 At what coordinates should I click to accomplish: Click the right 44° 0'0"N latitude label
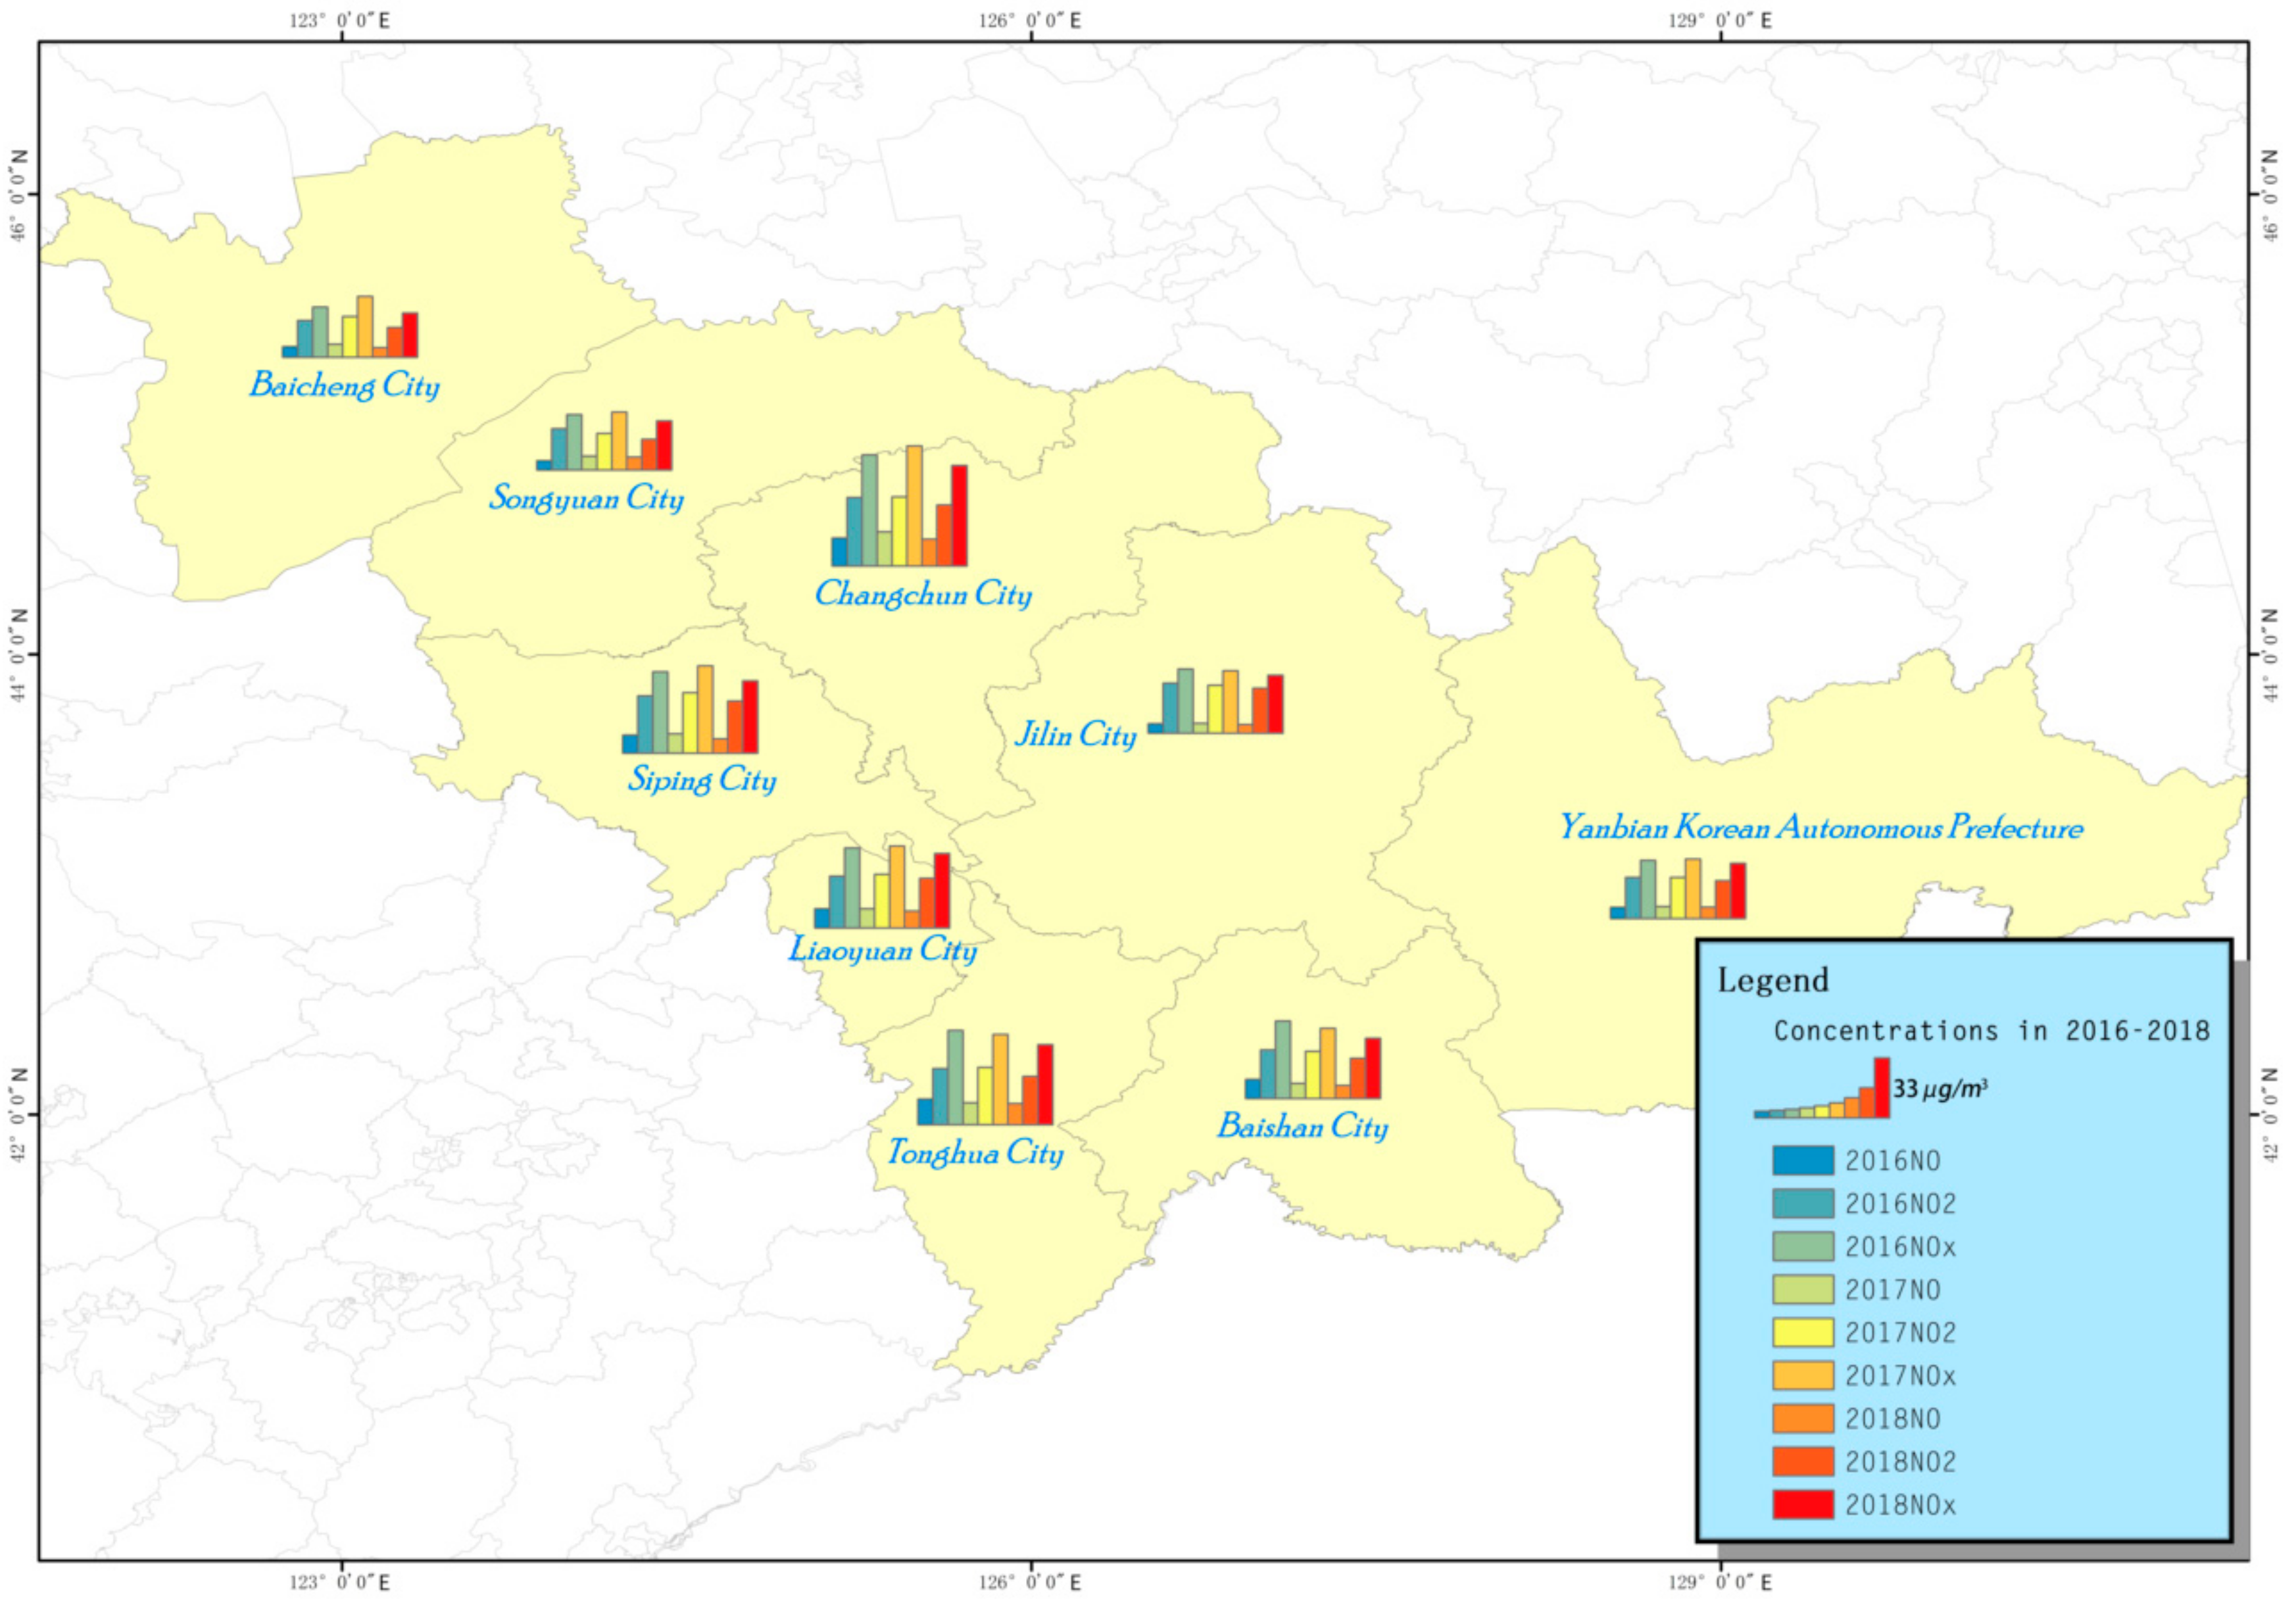tap(2270, 655)
